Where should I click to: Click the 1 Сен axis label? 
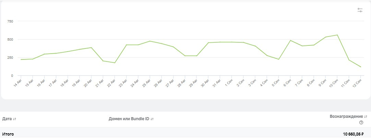tap(228, 83)
